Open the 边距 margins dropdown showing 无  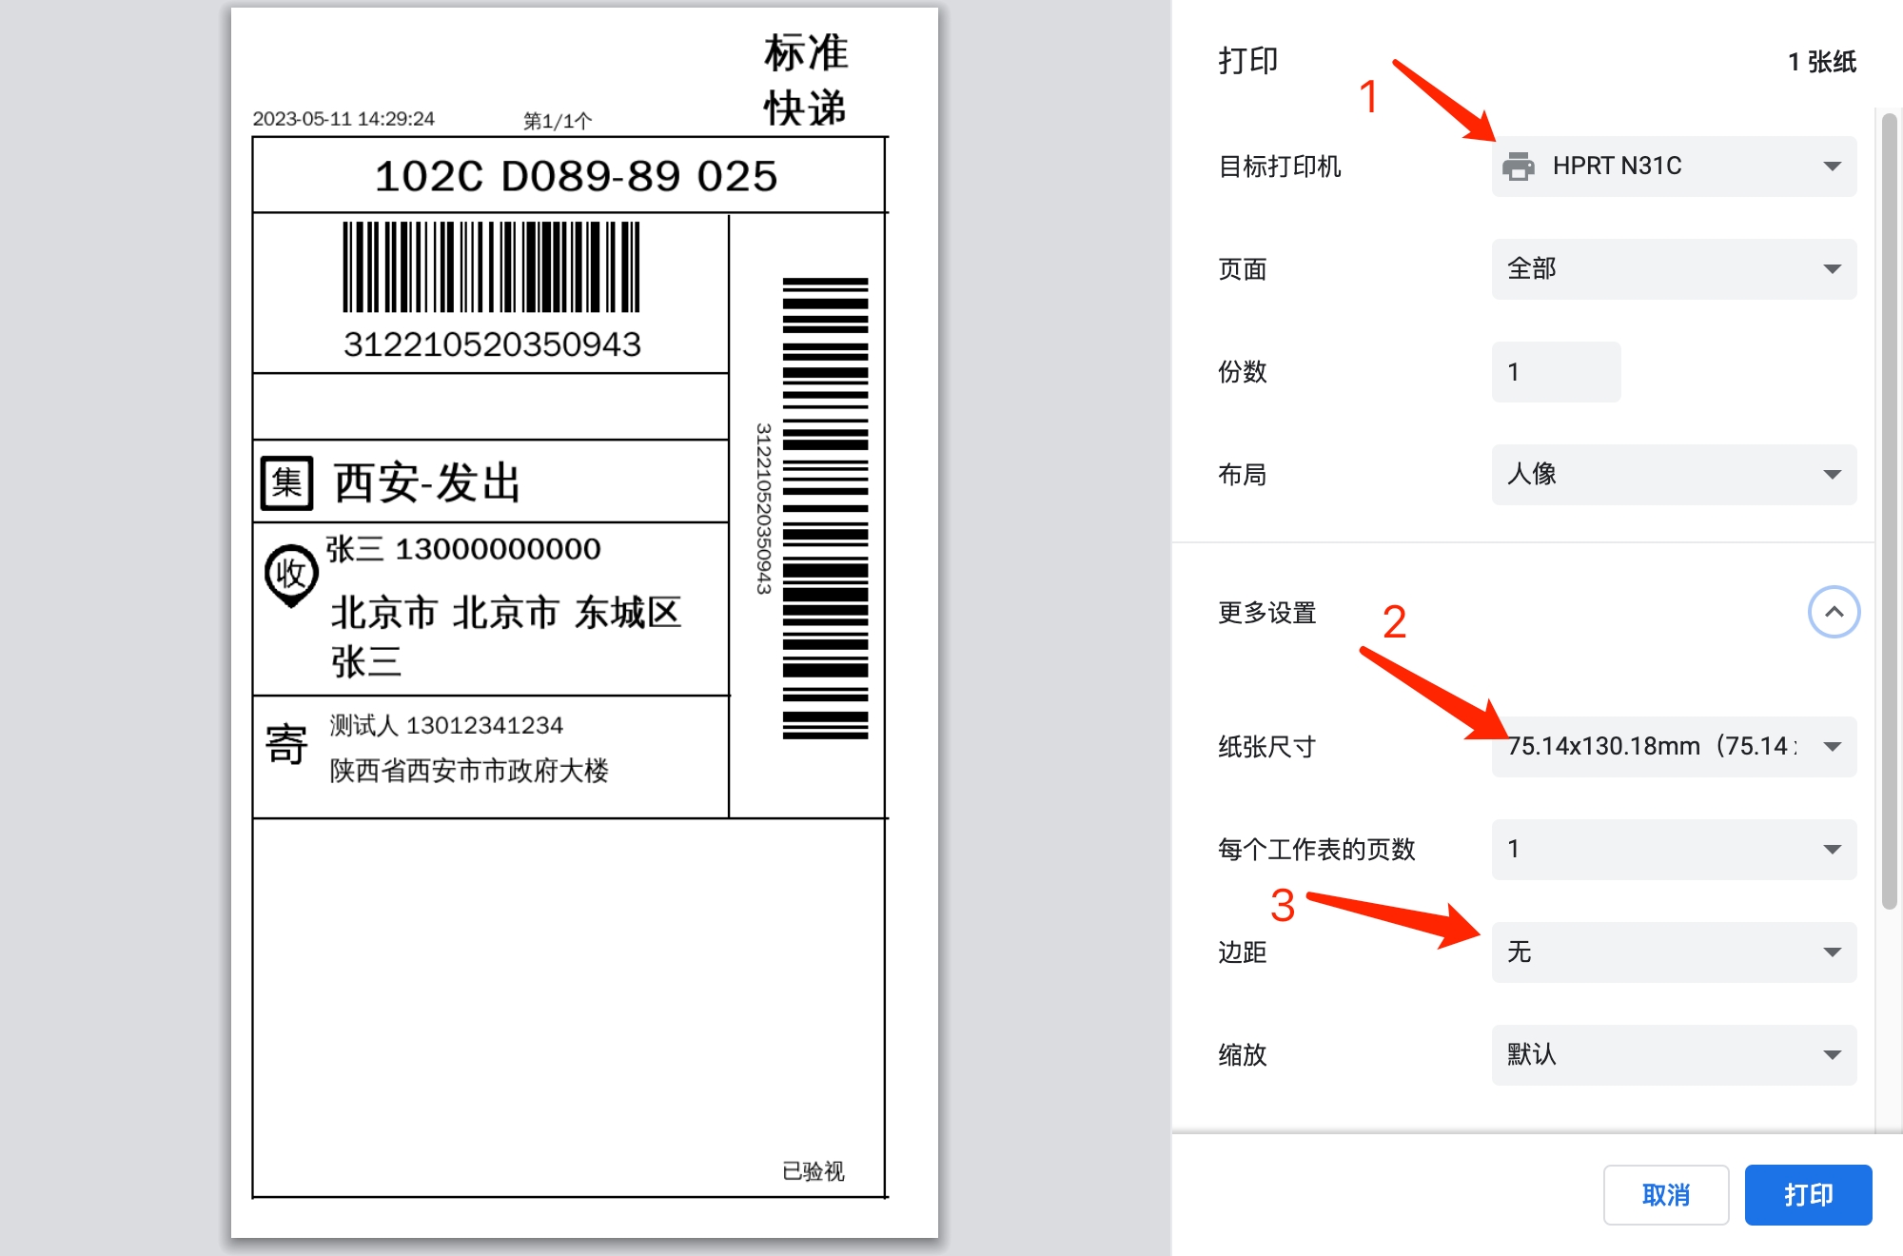pos(1674,952)
